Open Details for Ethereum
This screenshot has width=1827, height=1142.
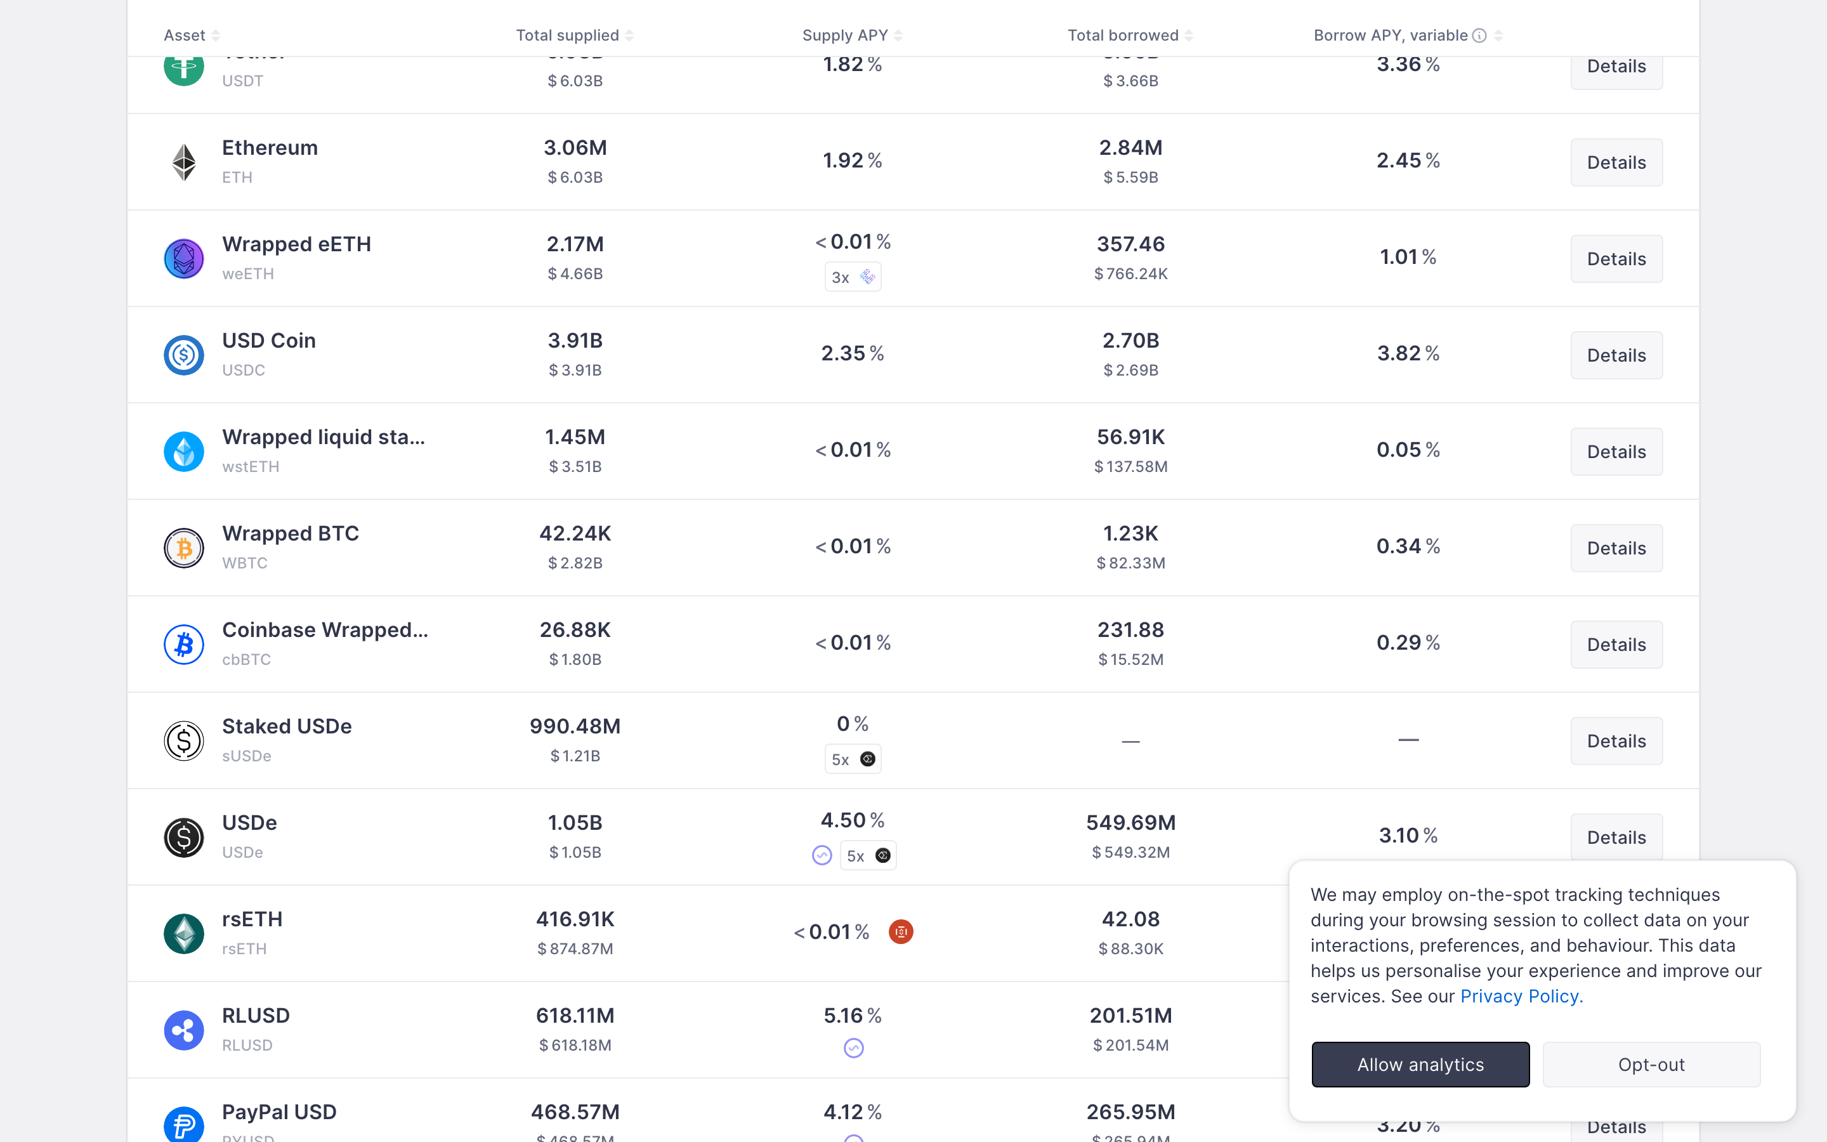click(x=1616, y=162)
